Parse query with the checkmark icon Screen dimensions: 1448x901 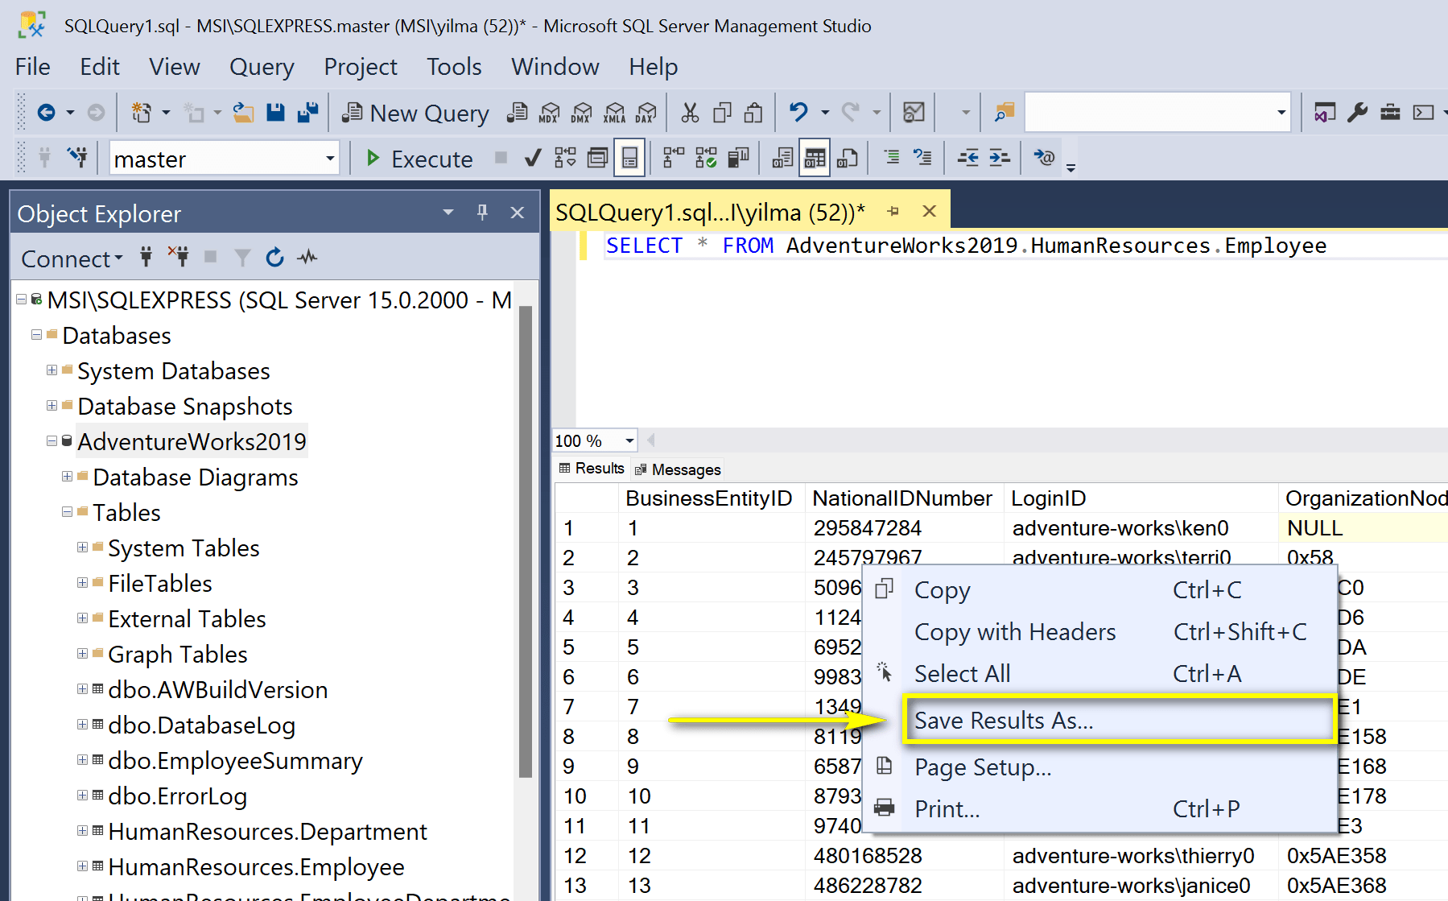532,158
